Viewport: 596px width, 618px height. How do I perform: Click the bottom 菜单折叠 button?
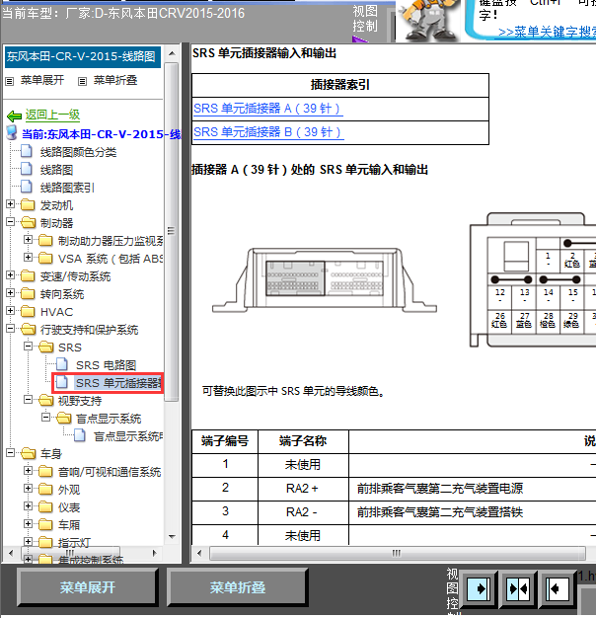pos(237,587)
